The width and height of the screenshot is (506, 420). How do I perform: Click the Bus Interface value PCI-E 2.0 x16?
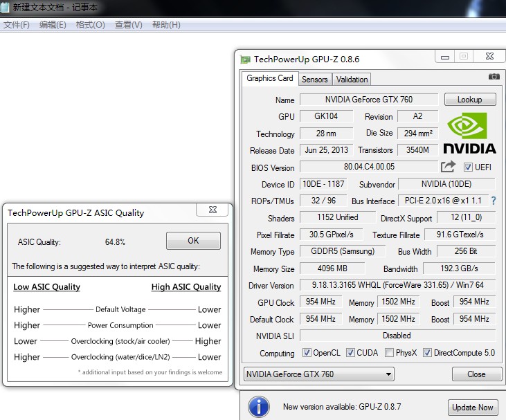click(x=443, y=201)
